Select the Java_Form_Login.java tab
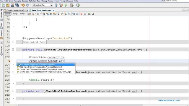The image size is (189, 106). tap(41, 10)
